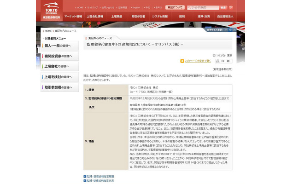The height and width of the screenshot is (184, 281).
Task: Open the 東証について button
Action: pos(175,7)
